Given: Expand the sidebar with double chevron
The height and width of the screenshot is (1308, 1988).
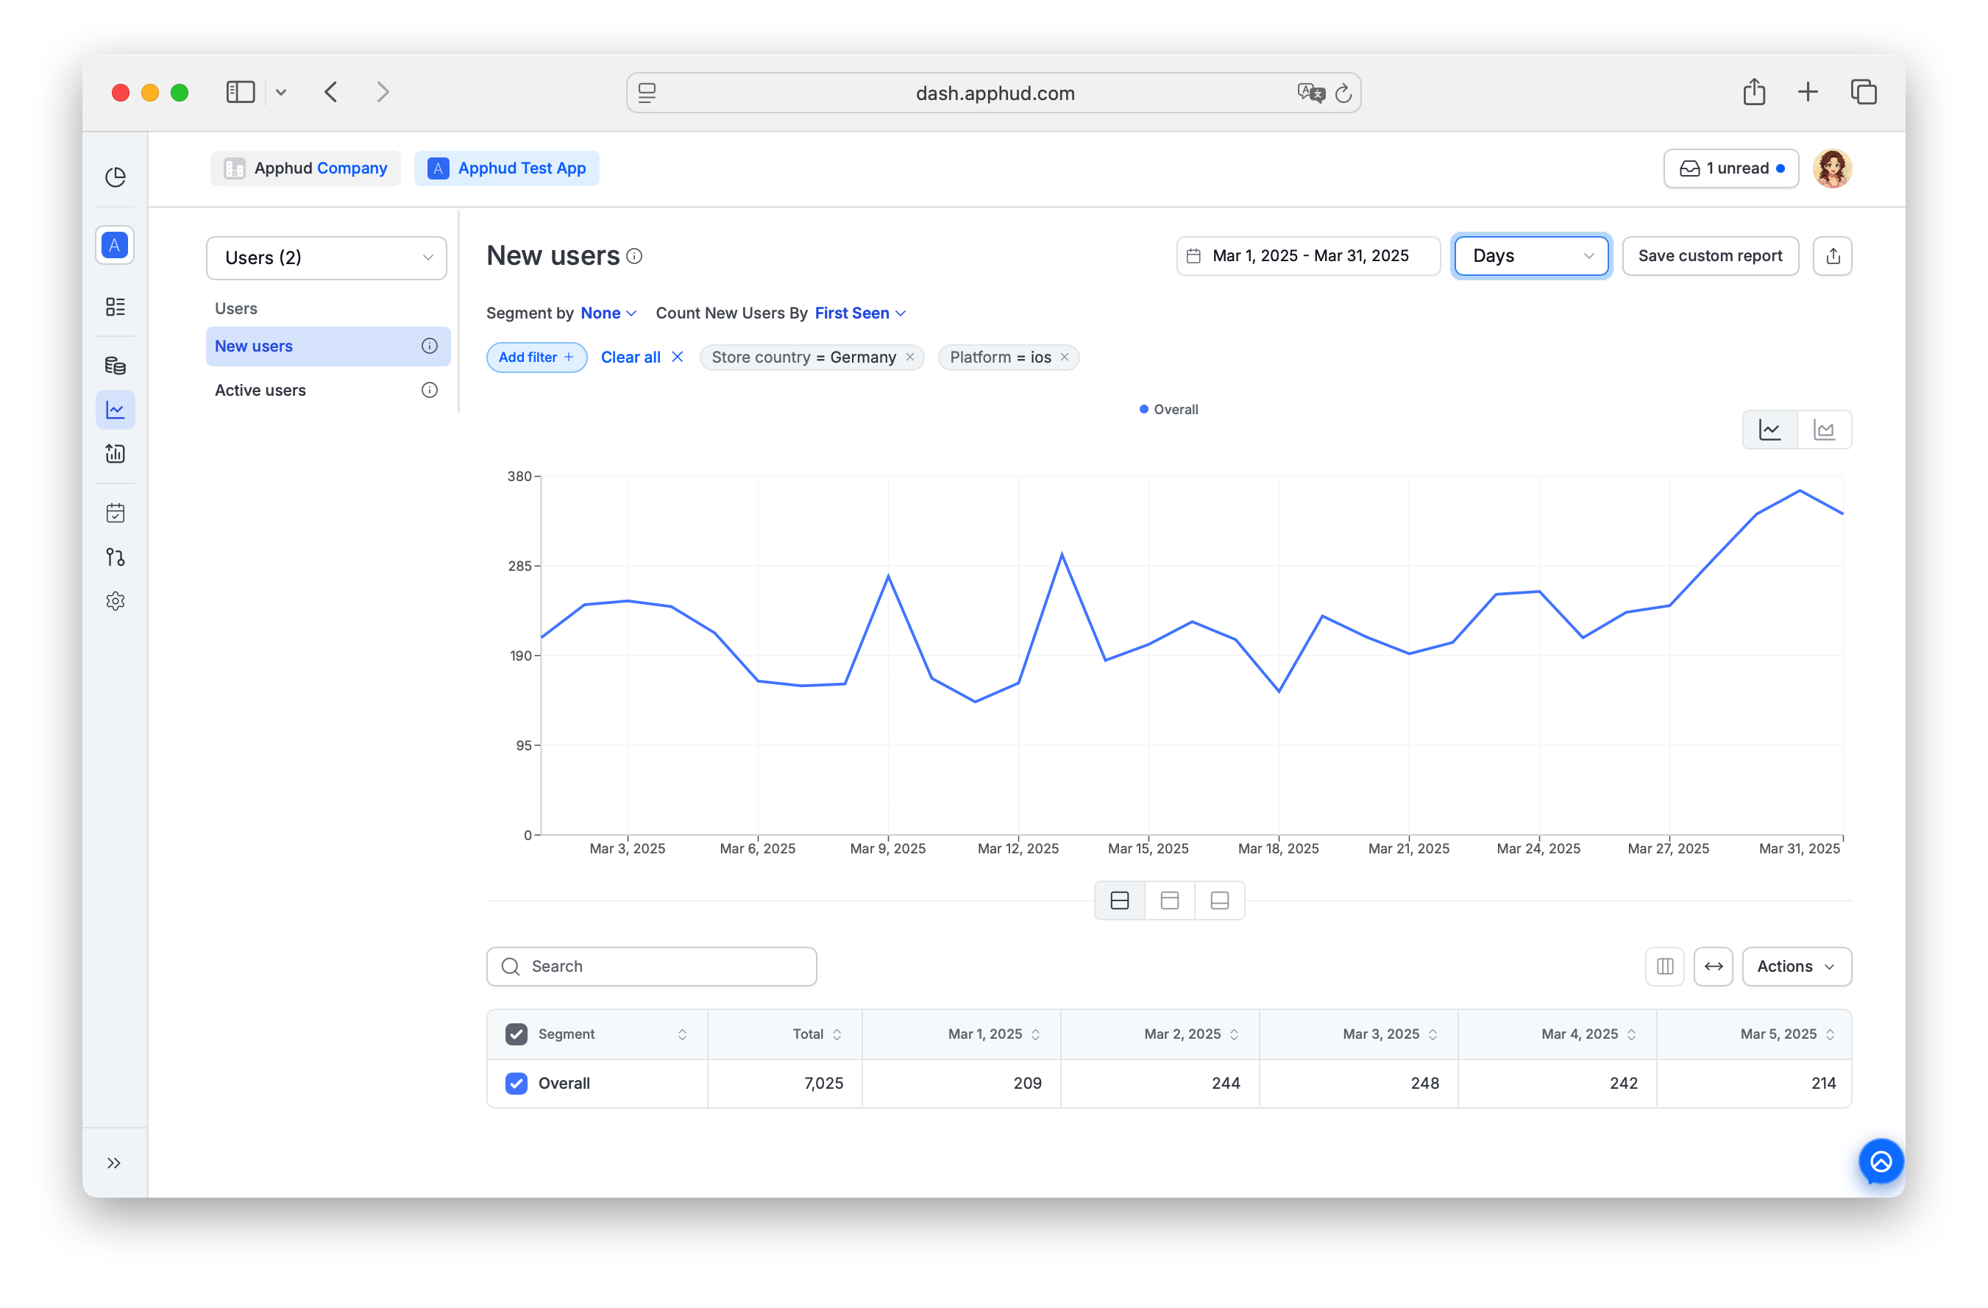Looking at the screenshot, I should [x=115, y=1164].
